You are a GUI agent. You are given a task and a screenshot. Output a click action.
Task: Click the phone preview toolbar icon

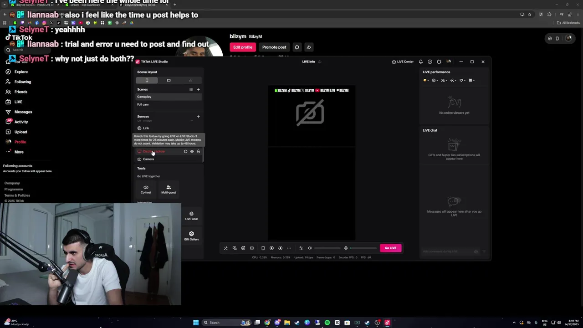coord(263,248)
